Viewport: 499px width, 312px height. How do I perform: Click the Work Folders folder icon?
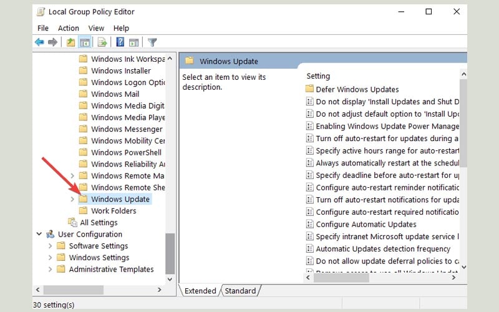(83, 210)
